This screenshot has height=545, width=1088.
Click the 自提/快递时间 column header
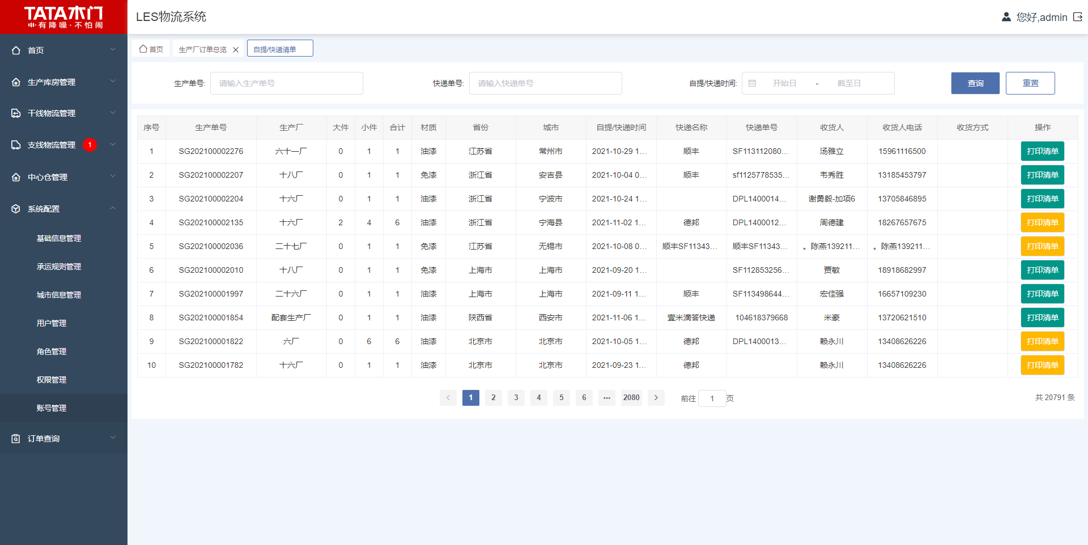click(x=621, y=127)
